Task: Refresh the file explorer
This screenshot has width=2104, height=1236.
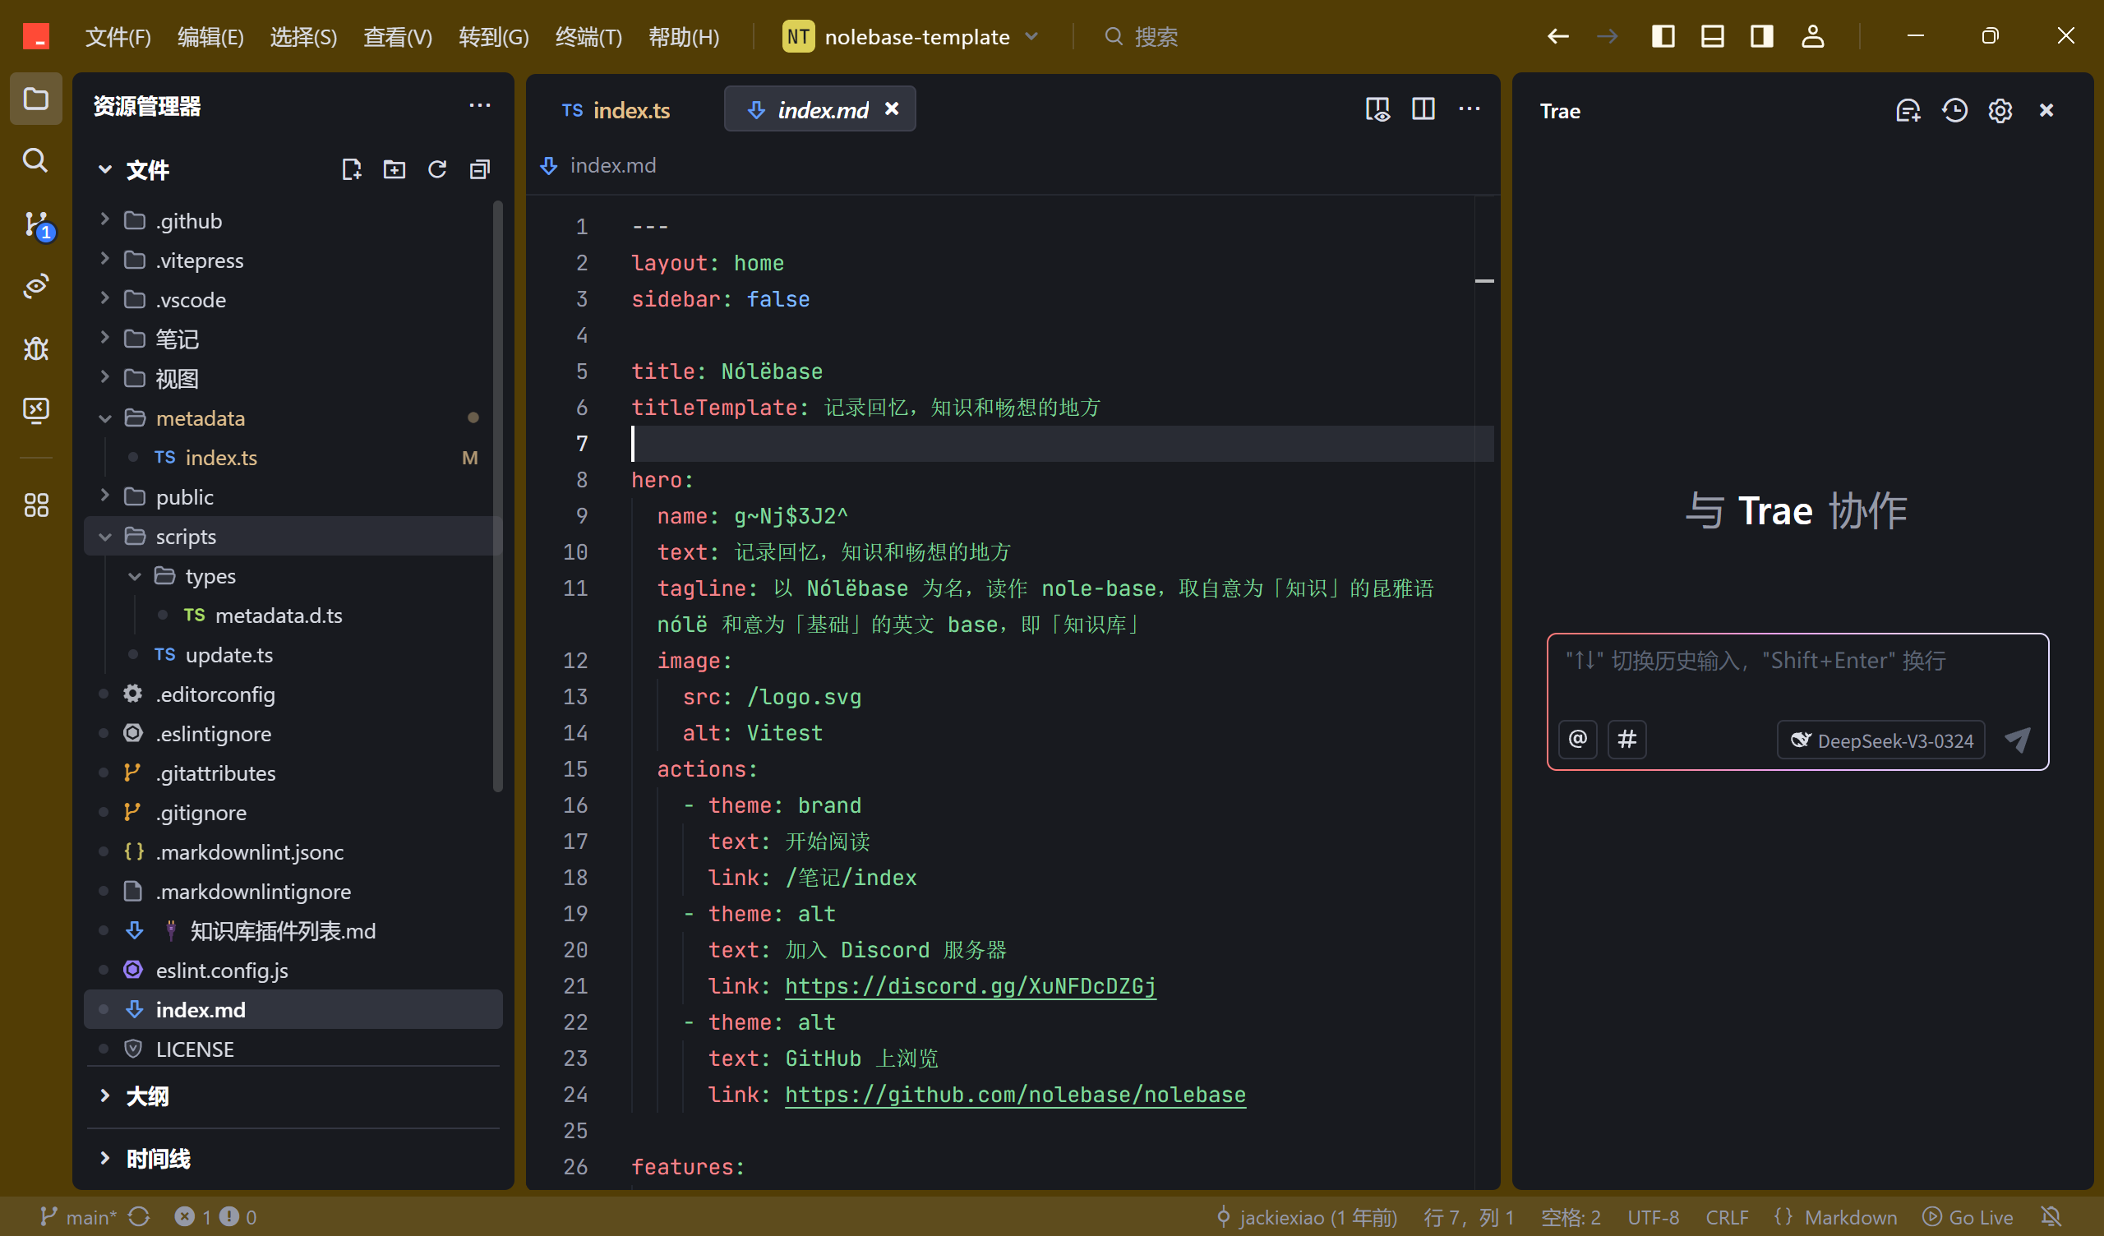Action: point(436,169)
